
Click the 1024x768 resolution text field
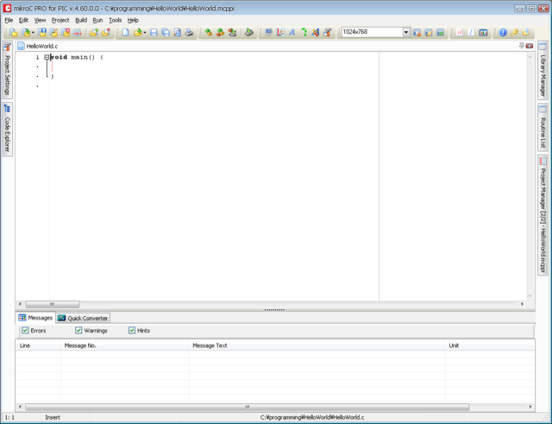click(x=372, y=32)
